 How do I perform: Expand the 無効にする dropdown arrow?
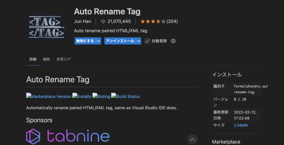(98, 41)
